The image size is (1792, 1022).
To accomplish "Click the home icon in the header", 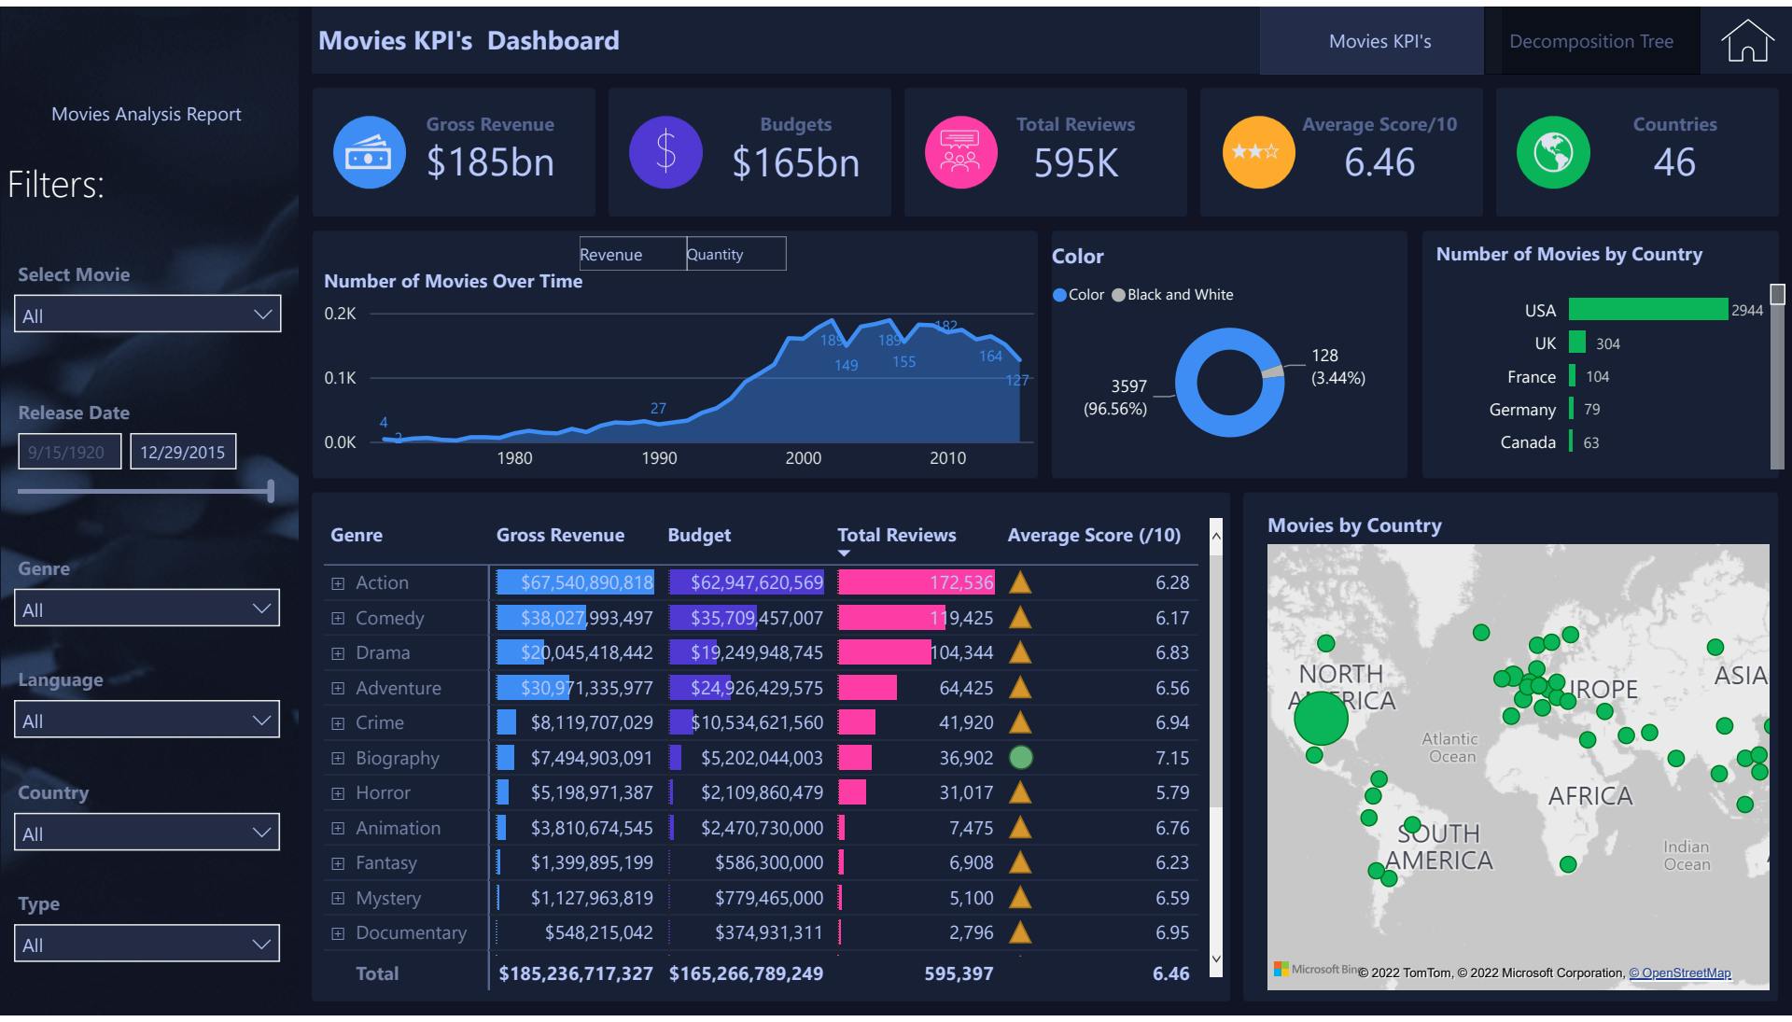I will tap(1746, 41).
